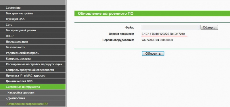The image size is (230, 107).
Task: Select Функция QSS menu entry
Action: coord(33,19)
